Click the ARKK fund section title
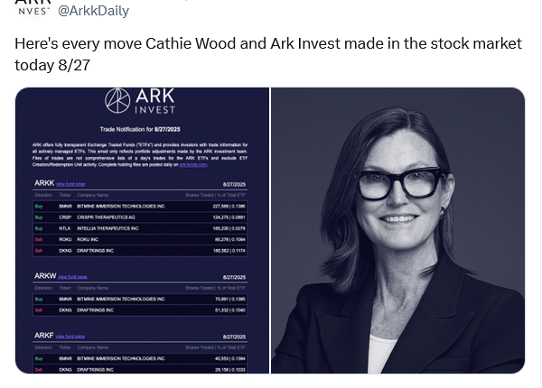542x388 pixels. tap(42, 182)
